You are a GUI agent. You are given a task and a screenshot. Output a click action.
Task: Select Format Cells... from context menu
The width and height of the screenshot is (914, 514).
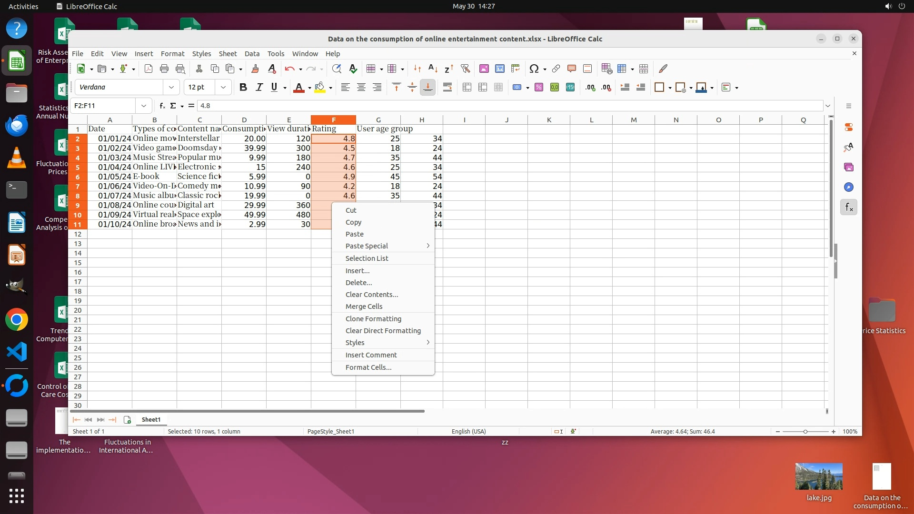tap(368, 367)
